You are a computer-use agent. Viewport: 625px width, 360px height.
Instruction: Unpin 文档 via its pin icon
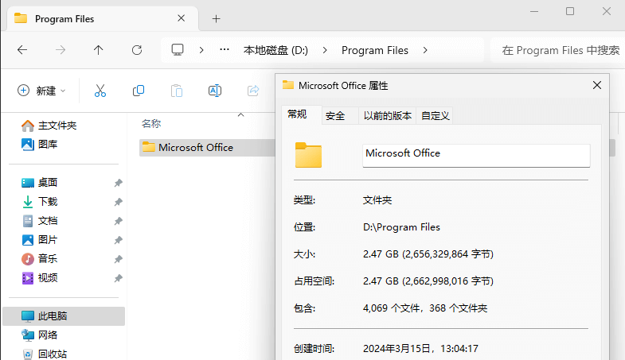(x=118, y=221)
